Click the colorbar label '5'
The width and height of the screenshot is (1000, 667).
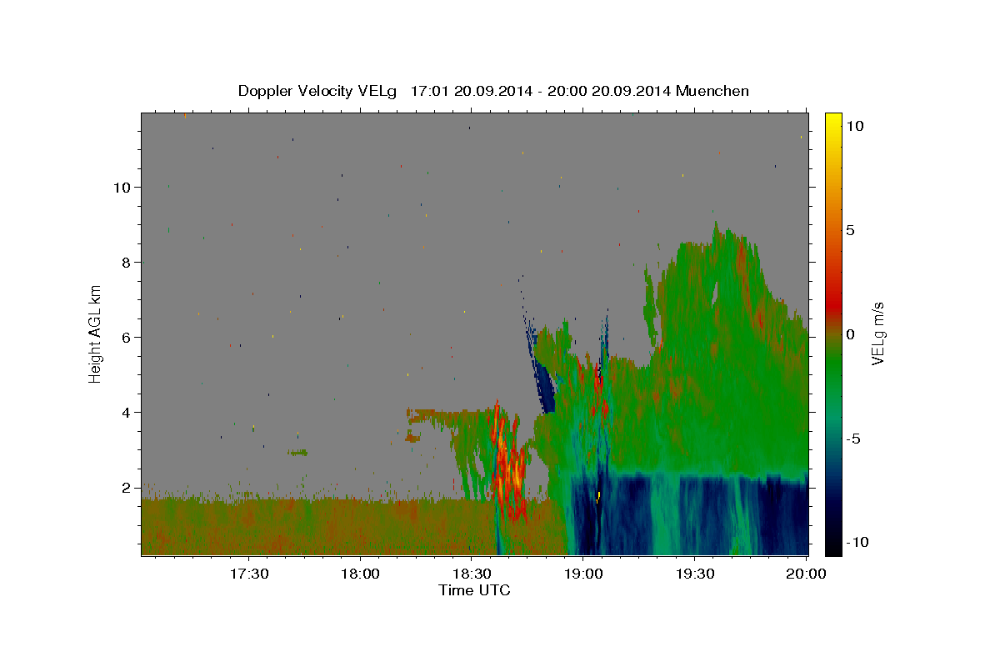[x=852, y=230]
